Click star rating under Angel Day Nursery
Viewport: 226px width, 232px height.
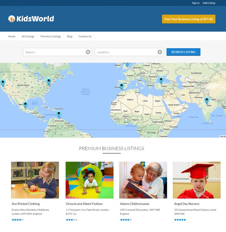coord(180,220)
